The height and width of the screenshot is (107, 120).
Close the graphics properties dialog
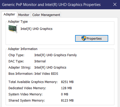point(115,4)
